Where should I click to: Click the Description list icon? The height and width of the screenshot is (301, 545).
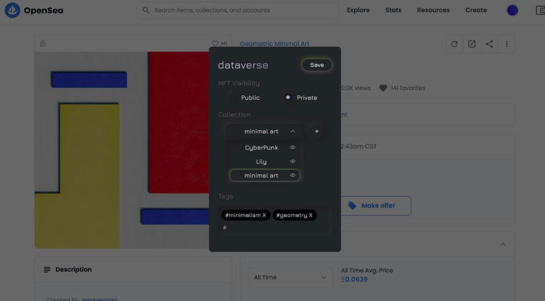[47, 270]
